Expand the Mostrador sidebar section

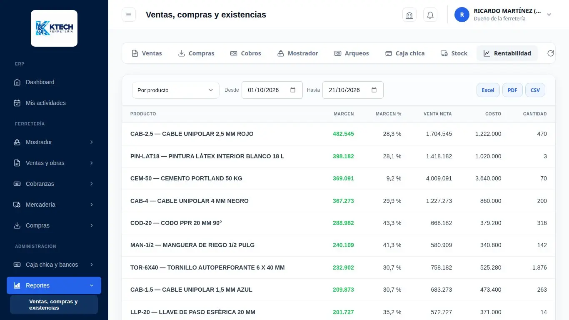coord(54,142)
